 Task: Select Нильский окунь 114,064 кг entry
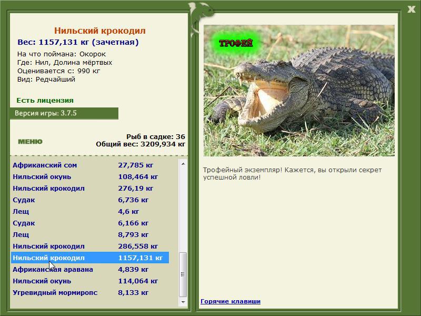click(90, 281)
